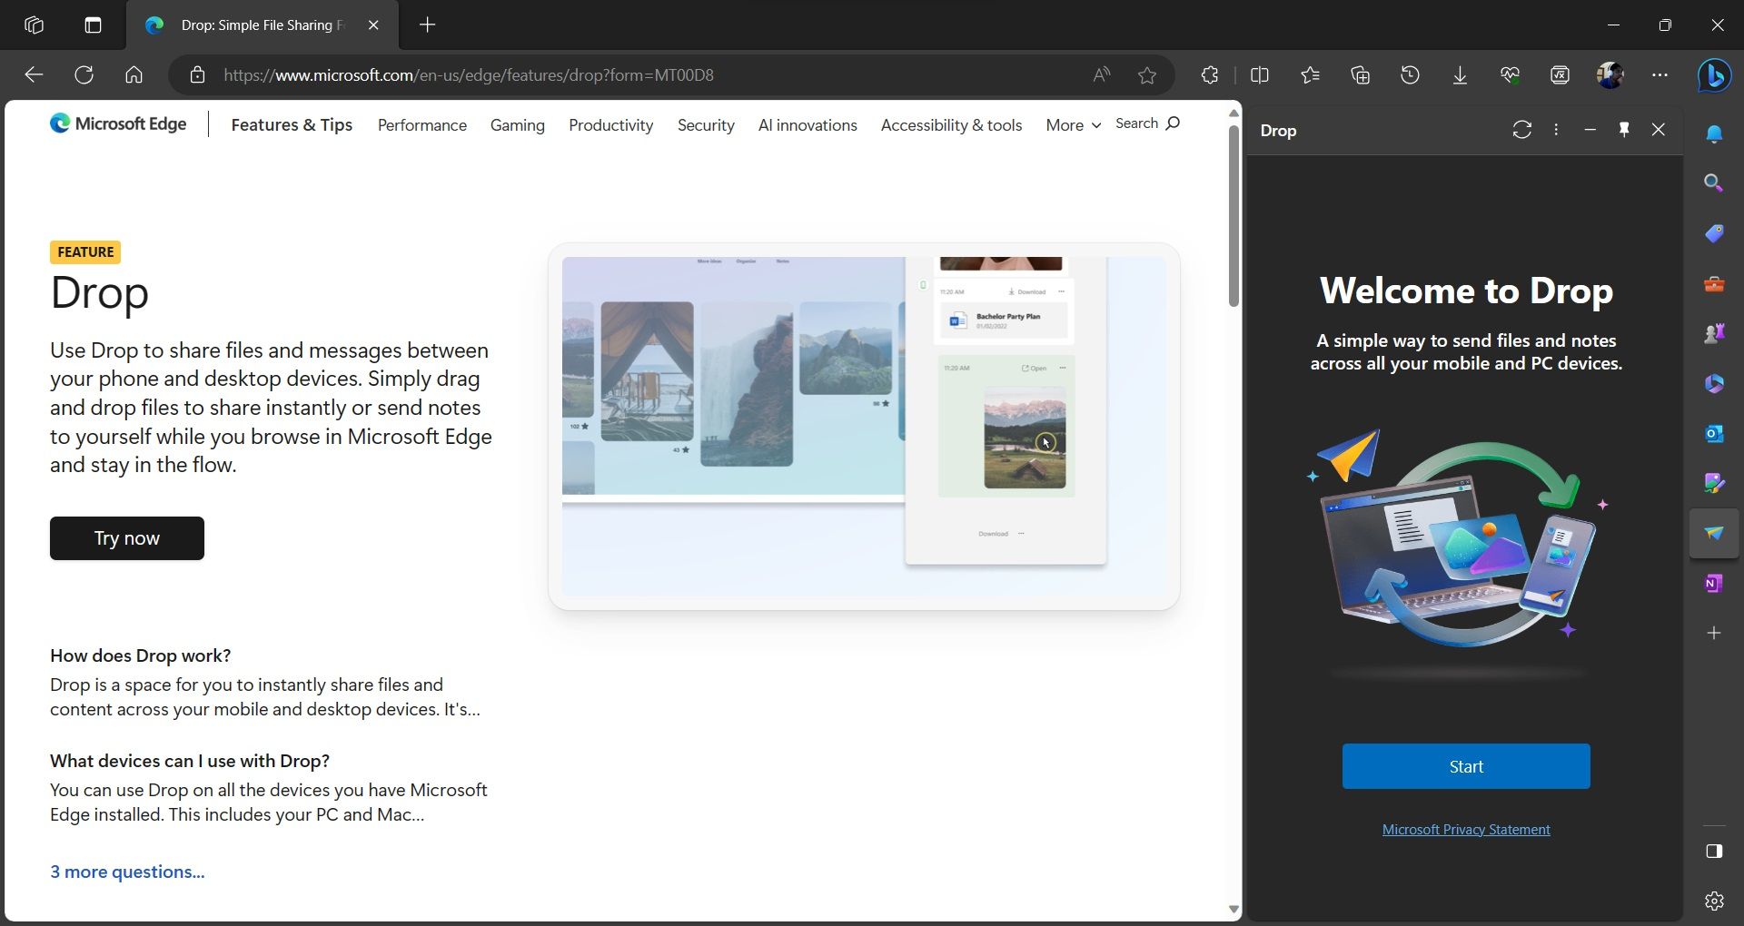Pin the Drop side panel
This screenshot has width=1744, height=926.
1623,130
